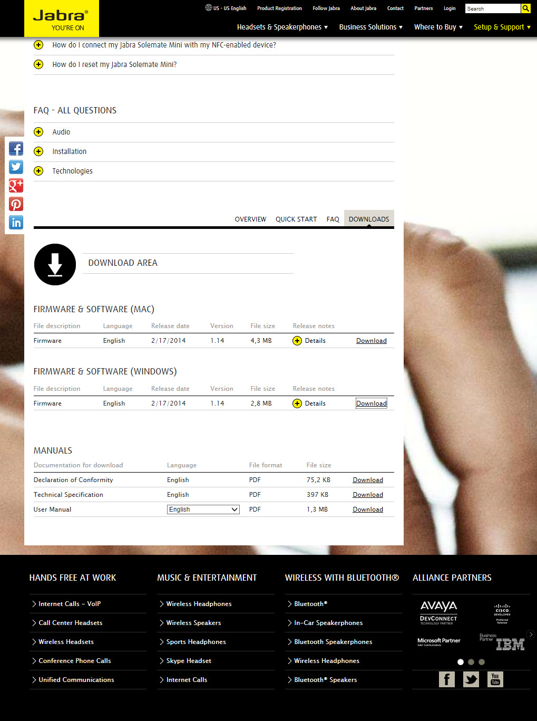537x721 pixels.
Task: Click the Jabra logo
Action: 62,18
